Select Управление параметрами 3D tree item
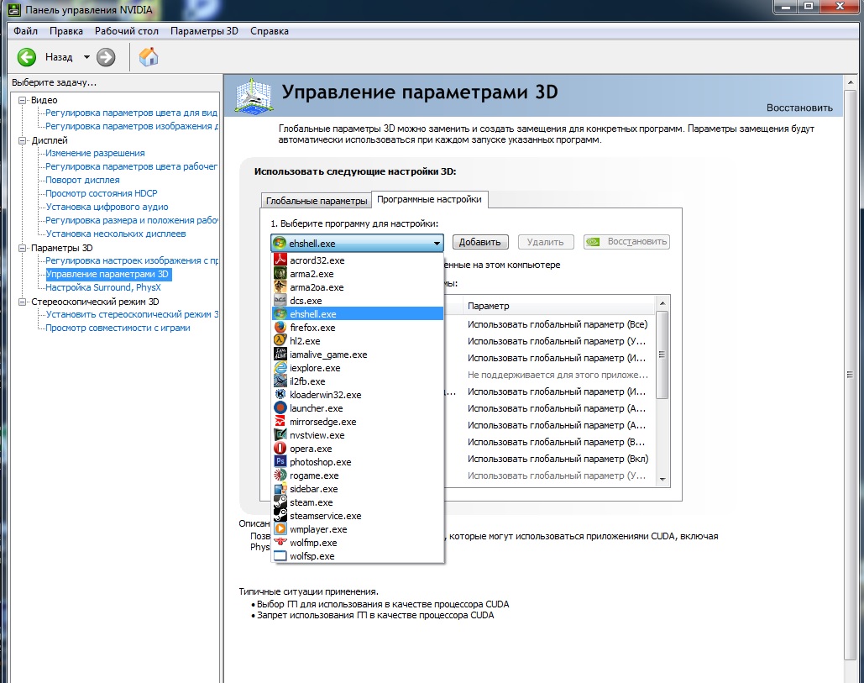The height and width of the screenshot is (683, 864). pos(107,274)
